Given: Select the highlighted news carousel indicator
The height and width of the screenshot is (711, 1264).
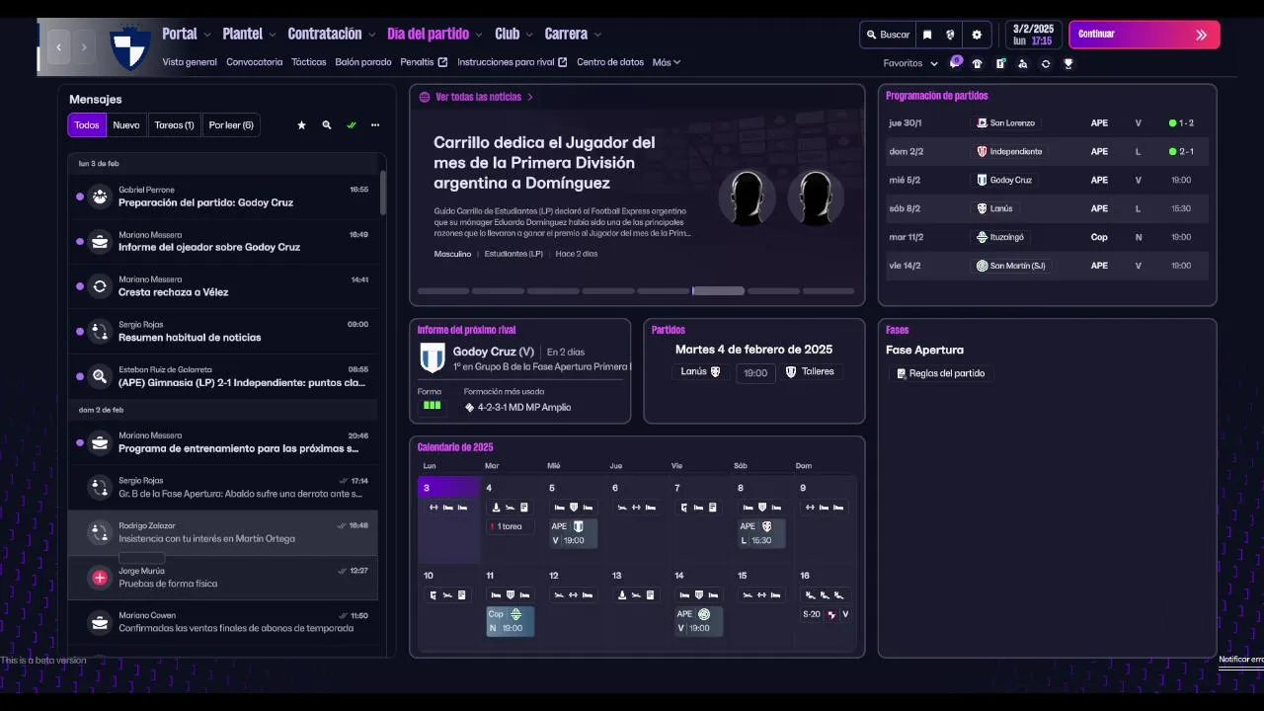Looking at the screenshot, I should click(718, 291).
